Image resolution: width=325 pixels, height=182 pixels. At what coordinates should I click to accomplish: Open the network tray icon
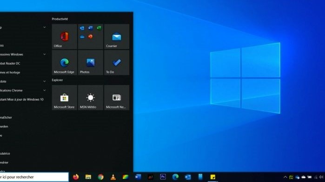pos(316,177)
